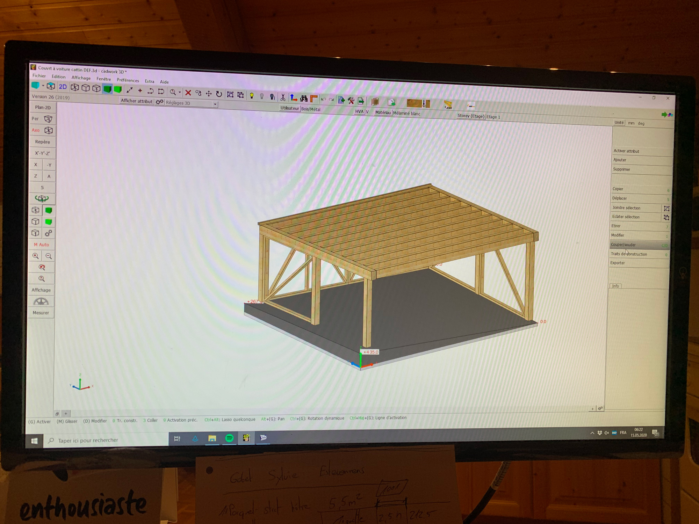
Task: Click the green rotating cube view icon
Action: (42, 198)
